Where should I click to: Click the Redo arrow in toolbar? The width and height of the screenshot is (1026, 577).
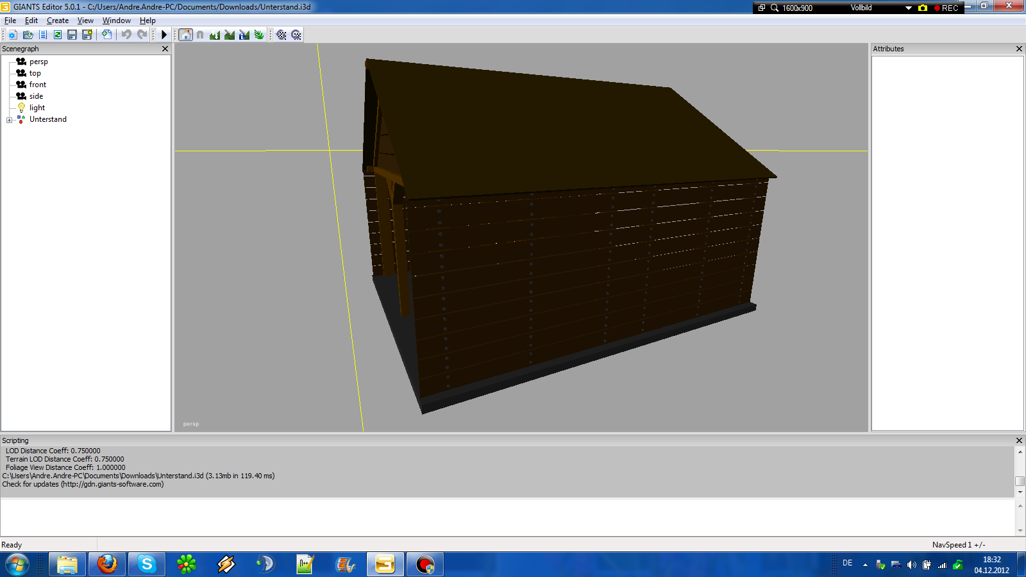(x=142, y=35)
